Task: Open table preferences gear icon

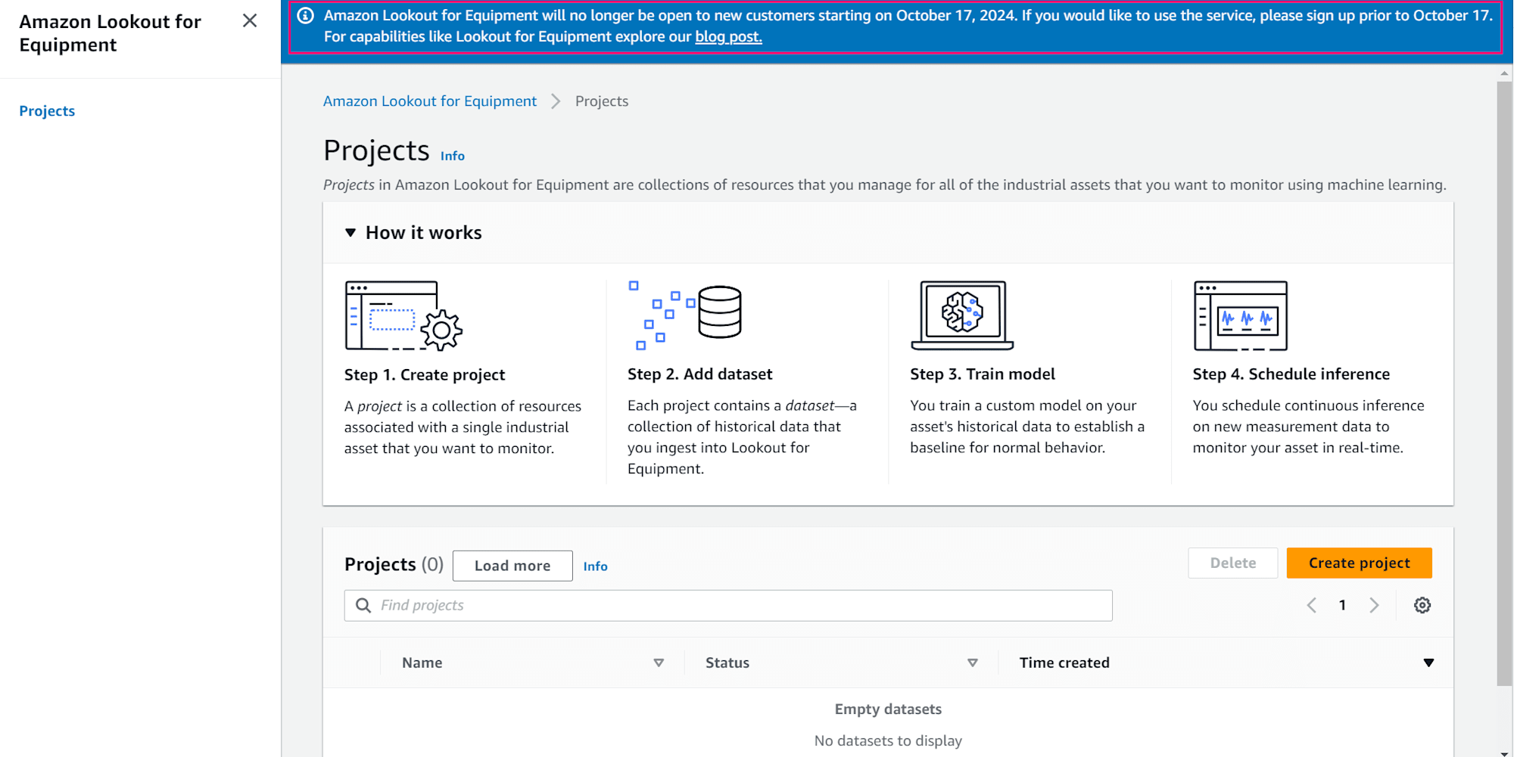Action: (x=1422, y=606)
